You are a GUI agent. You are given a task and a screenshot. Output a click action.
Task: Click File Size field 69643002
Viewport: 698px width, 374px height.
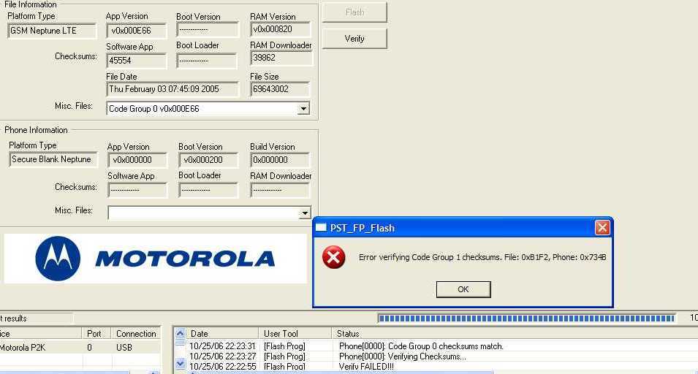[281, 89]
